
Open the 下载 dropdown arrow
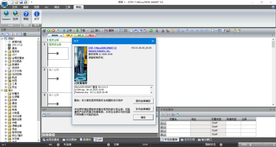click(x=87, y=31)
